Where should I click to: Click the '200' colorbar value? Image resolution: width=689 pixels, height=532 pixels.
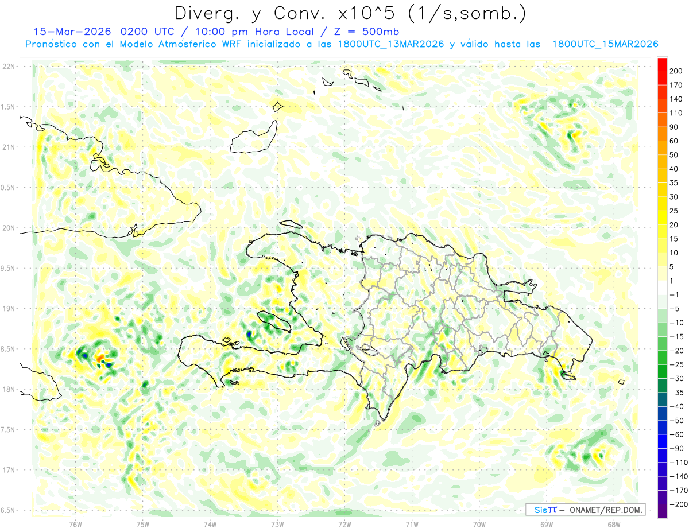click(x=676, y=71)
